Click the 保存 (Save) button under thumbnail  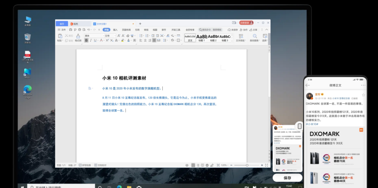(287, 178)
